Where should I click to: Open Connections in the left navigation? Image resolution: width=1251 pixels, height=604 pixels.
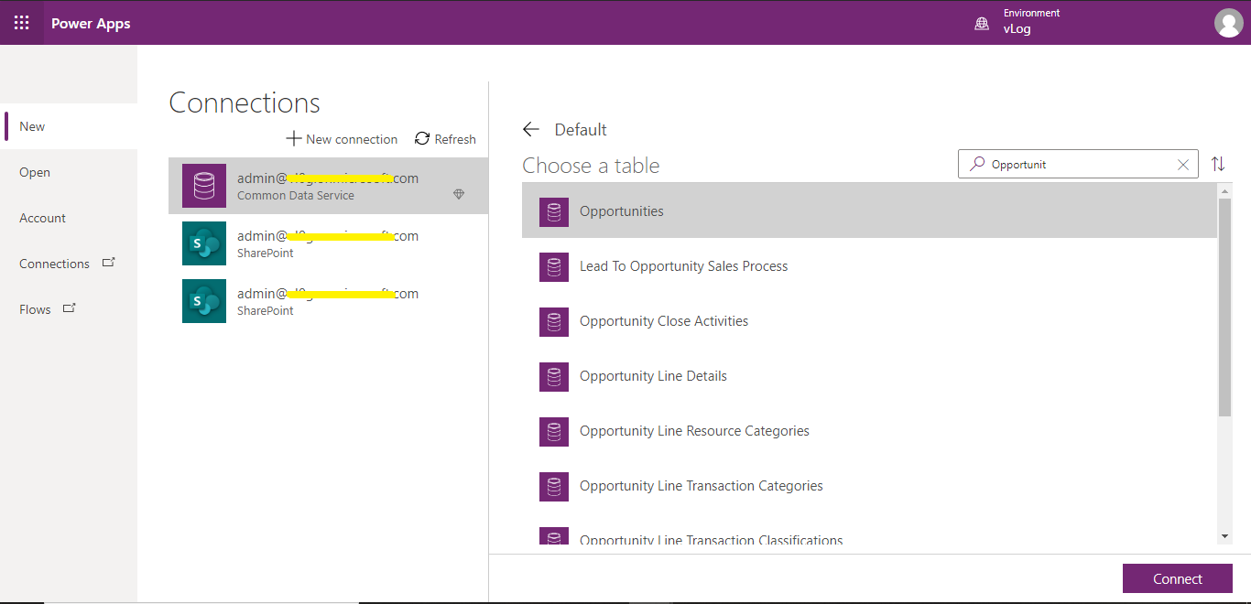tap(69, 264)
